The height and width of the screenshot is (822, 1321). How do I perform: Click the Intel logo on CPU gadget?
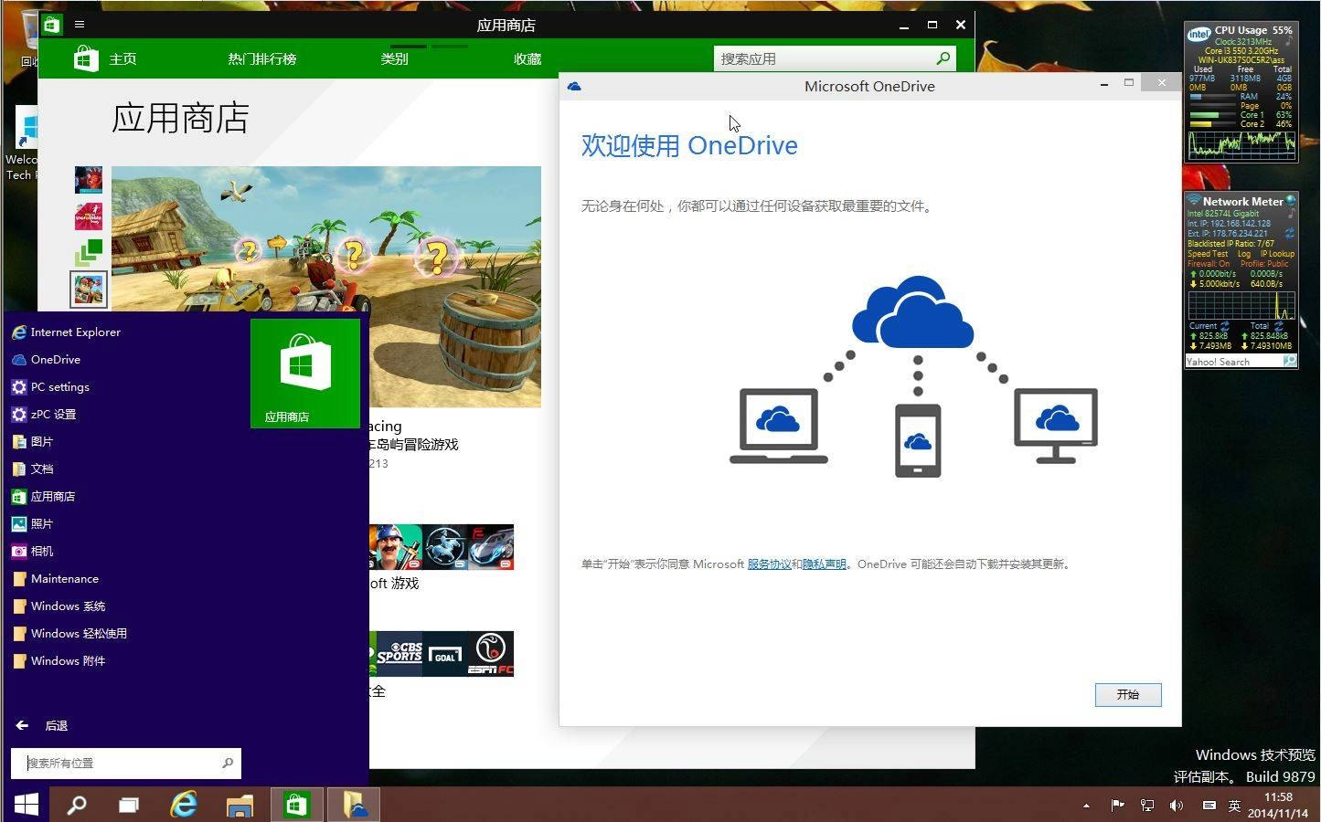point(1198,34)
